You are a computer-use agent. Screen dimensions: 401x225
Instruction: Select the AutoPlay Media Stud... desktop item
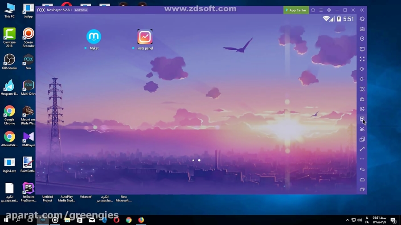coord(66,198)
